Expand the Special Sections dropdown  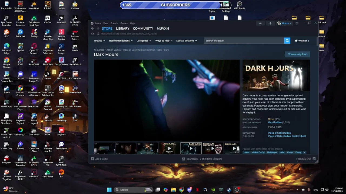click(187, 41)
